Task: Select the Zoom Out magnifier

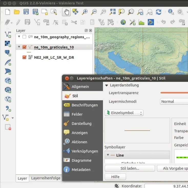Action: 94,12
